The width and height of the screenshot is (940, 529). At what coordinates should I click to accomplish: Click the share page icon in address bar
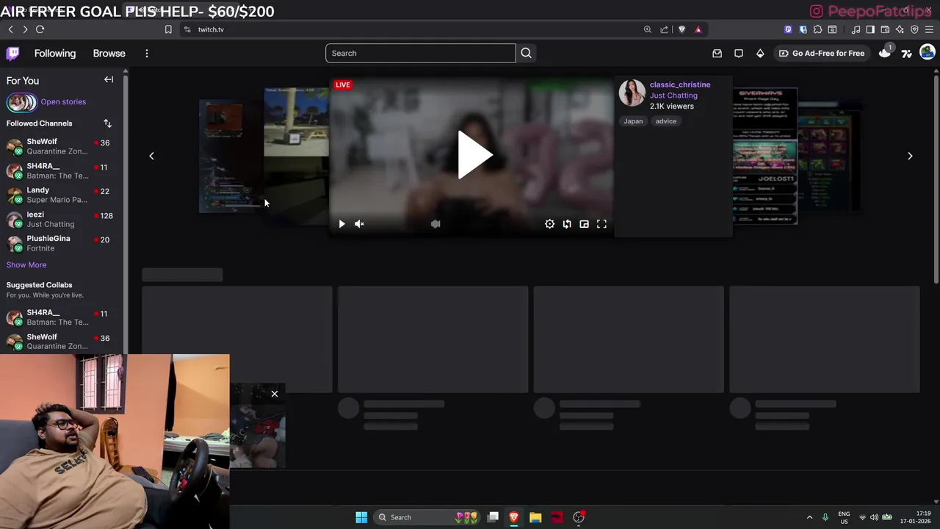point(665,29)
